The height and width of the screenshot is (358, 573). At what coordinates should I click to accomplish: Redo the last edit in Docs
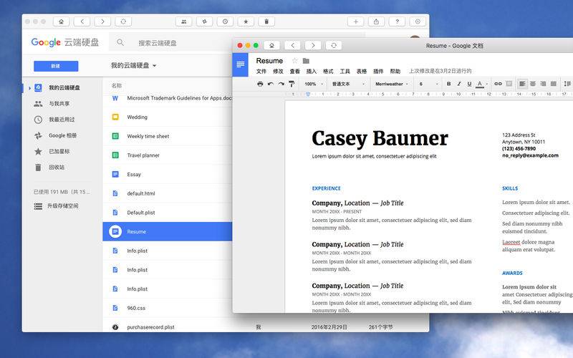coord(281,84)
